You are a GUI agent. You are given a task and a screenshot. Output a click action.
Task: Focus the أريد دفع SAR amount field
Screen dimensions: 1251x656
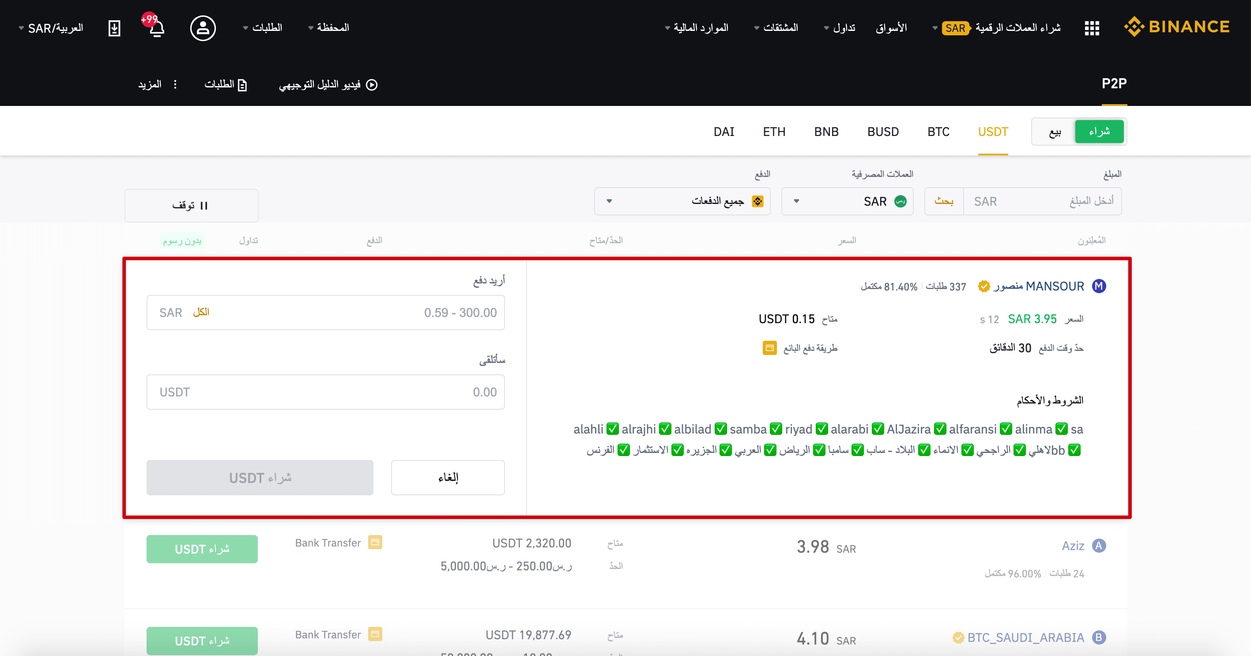pos(326,312)
